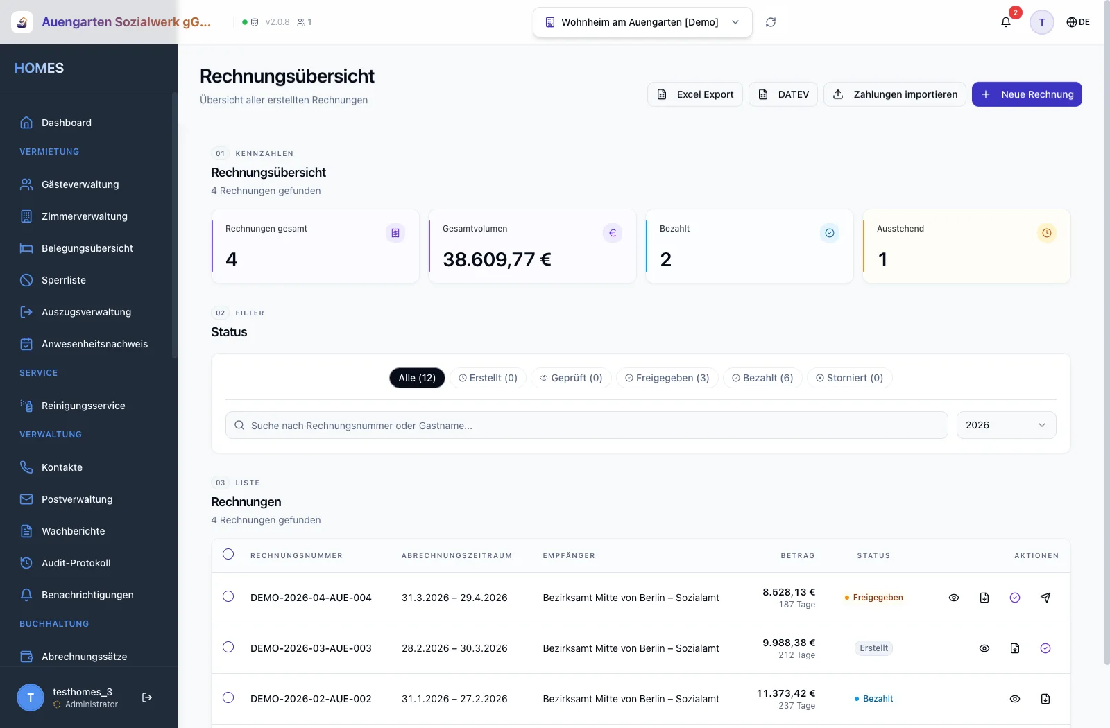Click the Audit-Protokoll history icon

[26, 563]
